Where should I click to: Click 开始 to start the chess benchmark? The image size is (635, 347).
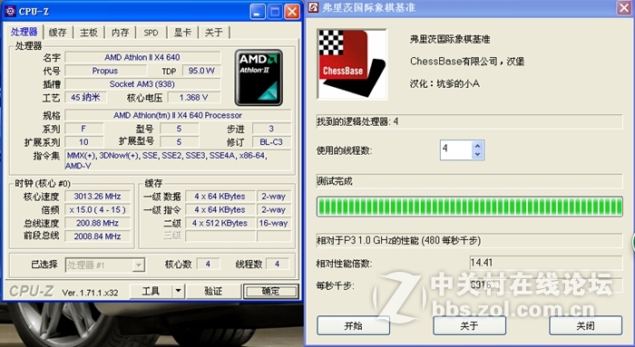coord(353,325)
